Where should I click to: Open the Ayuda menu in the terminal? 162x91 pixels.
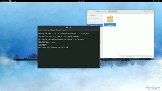[64, 30]
